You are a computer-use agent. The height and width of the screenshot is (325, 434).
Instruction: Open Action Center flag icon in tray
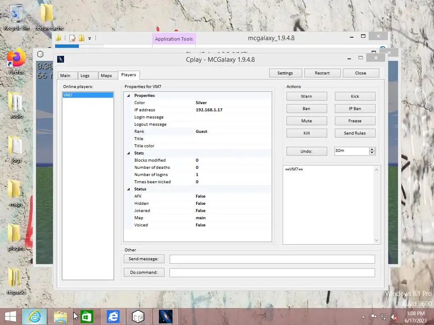pos(373,317)
